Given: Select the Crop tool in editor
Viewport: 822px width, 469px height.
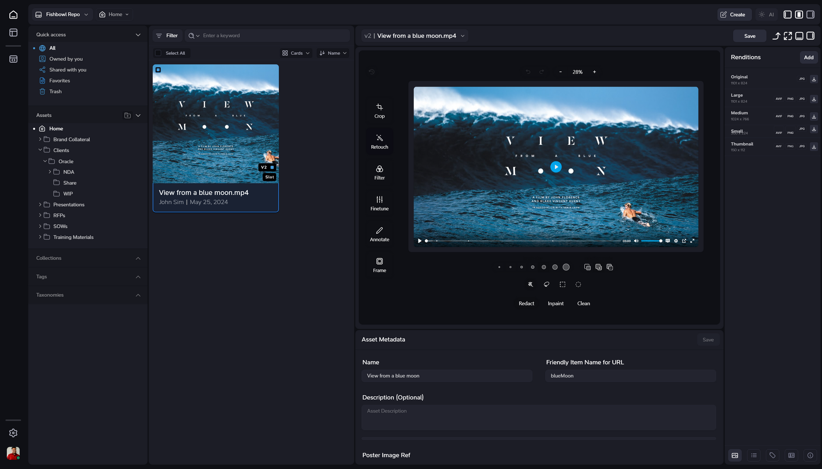Looking at the screenshot, I should point(379,111).
